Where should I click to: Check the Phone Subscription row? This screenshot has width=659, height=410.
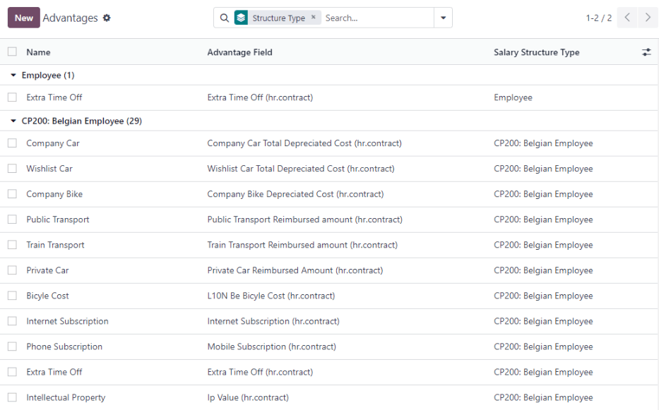[x=12, y=346]
